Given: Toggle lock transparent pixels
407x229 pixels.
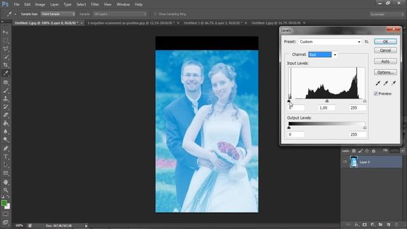Looking at the screenshot, I should 354,151.
